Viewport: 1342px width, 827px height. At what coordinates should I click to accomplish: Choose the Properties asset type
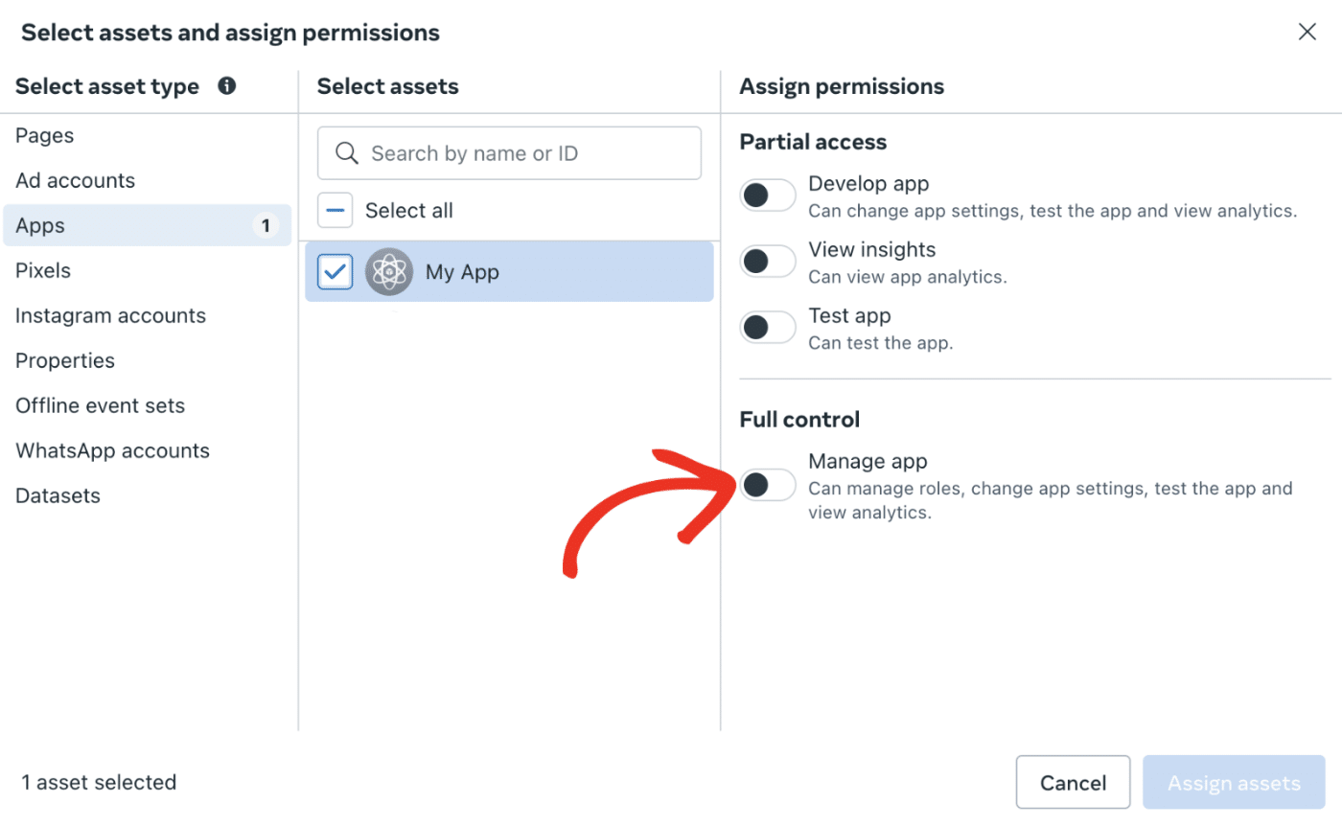[x=64, y=360]
